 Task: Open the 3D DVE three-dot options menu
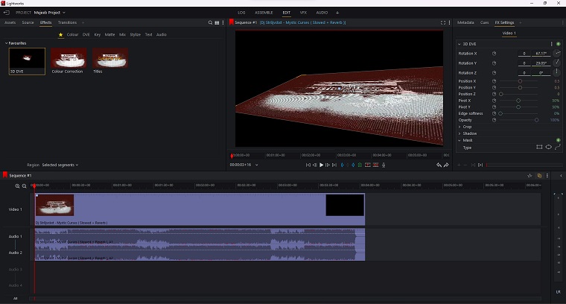552,44
